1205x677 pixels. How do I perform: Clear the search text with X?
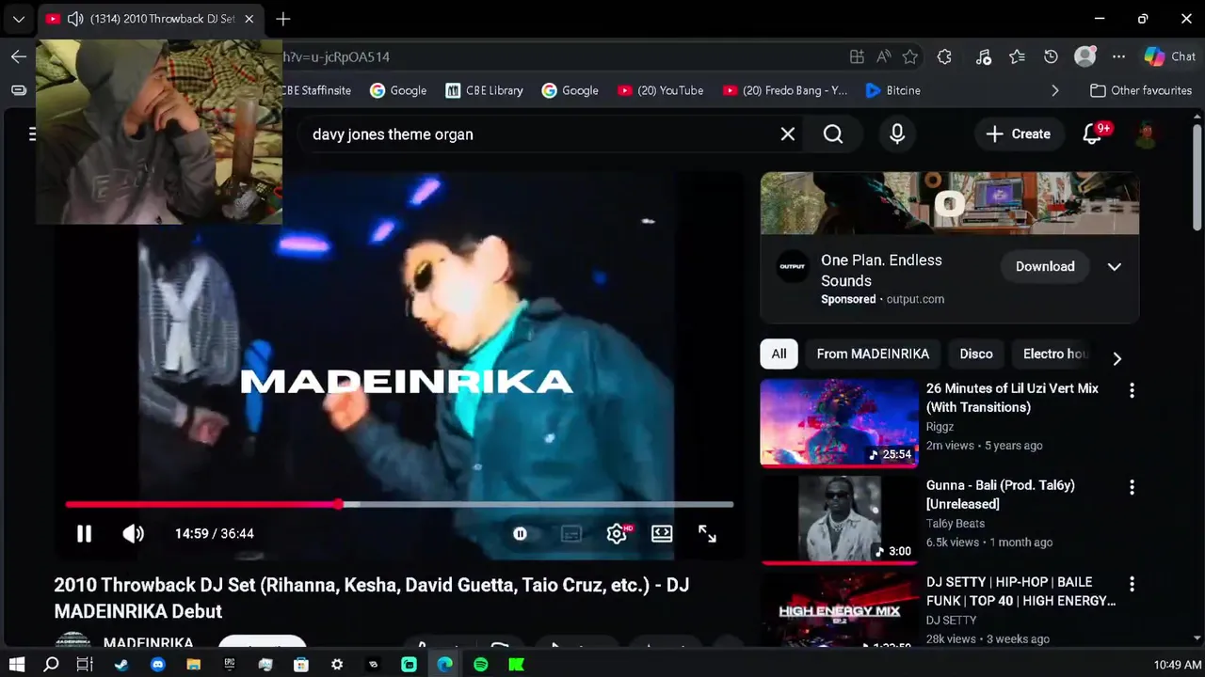(x=788, y=134)
